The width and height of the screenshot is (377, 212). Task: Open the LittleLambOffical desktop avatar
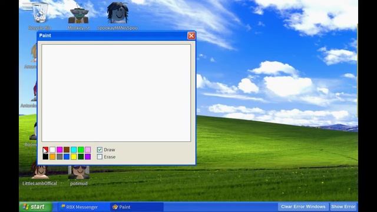pos(39,175)
